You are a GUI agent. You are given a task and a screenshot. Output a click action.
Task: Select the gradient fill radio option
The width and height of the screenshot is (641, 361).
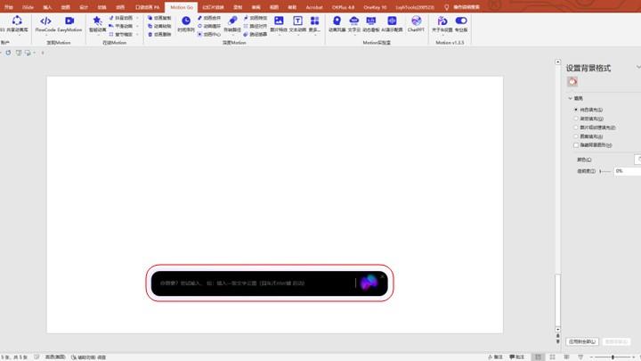pyautogui.click(x=576, y=119)
